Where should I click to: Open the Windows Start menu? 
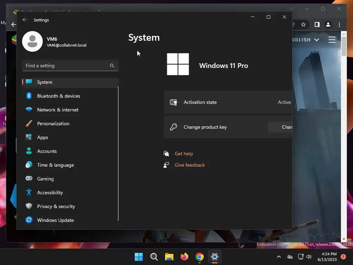coord(139,257)
